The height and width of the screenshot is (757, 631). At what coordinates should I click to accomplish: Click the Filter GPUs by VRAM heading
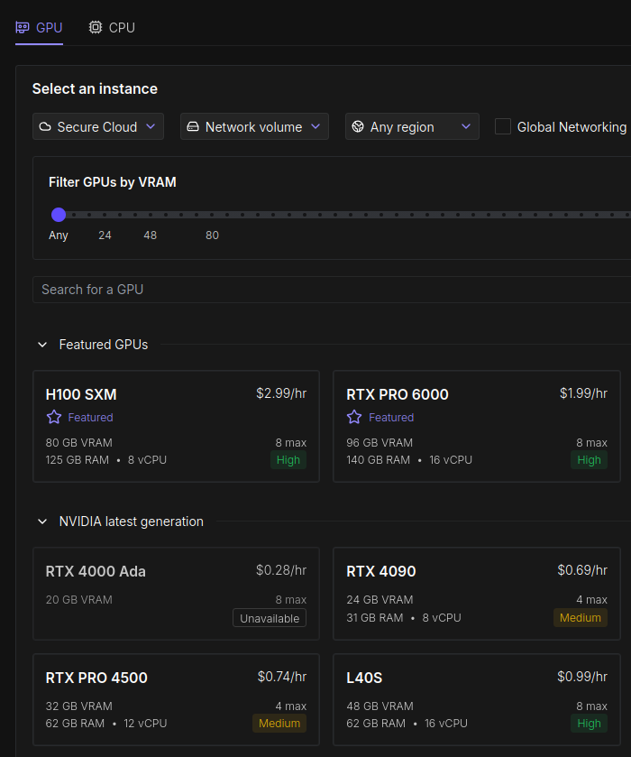coord(113,182)
